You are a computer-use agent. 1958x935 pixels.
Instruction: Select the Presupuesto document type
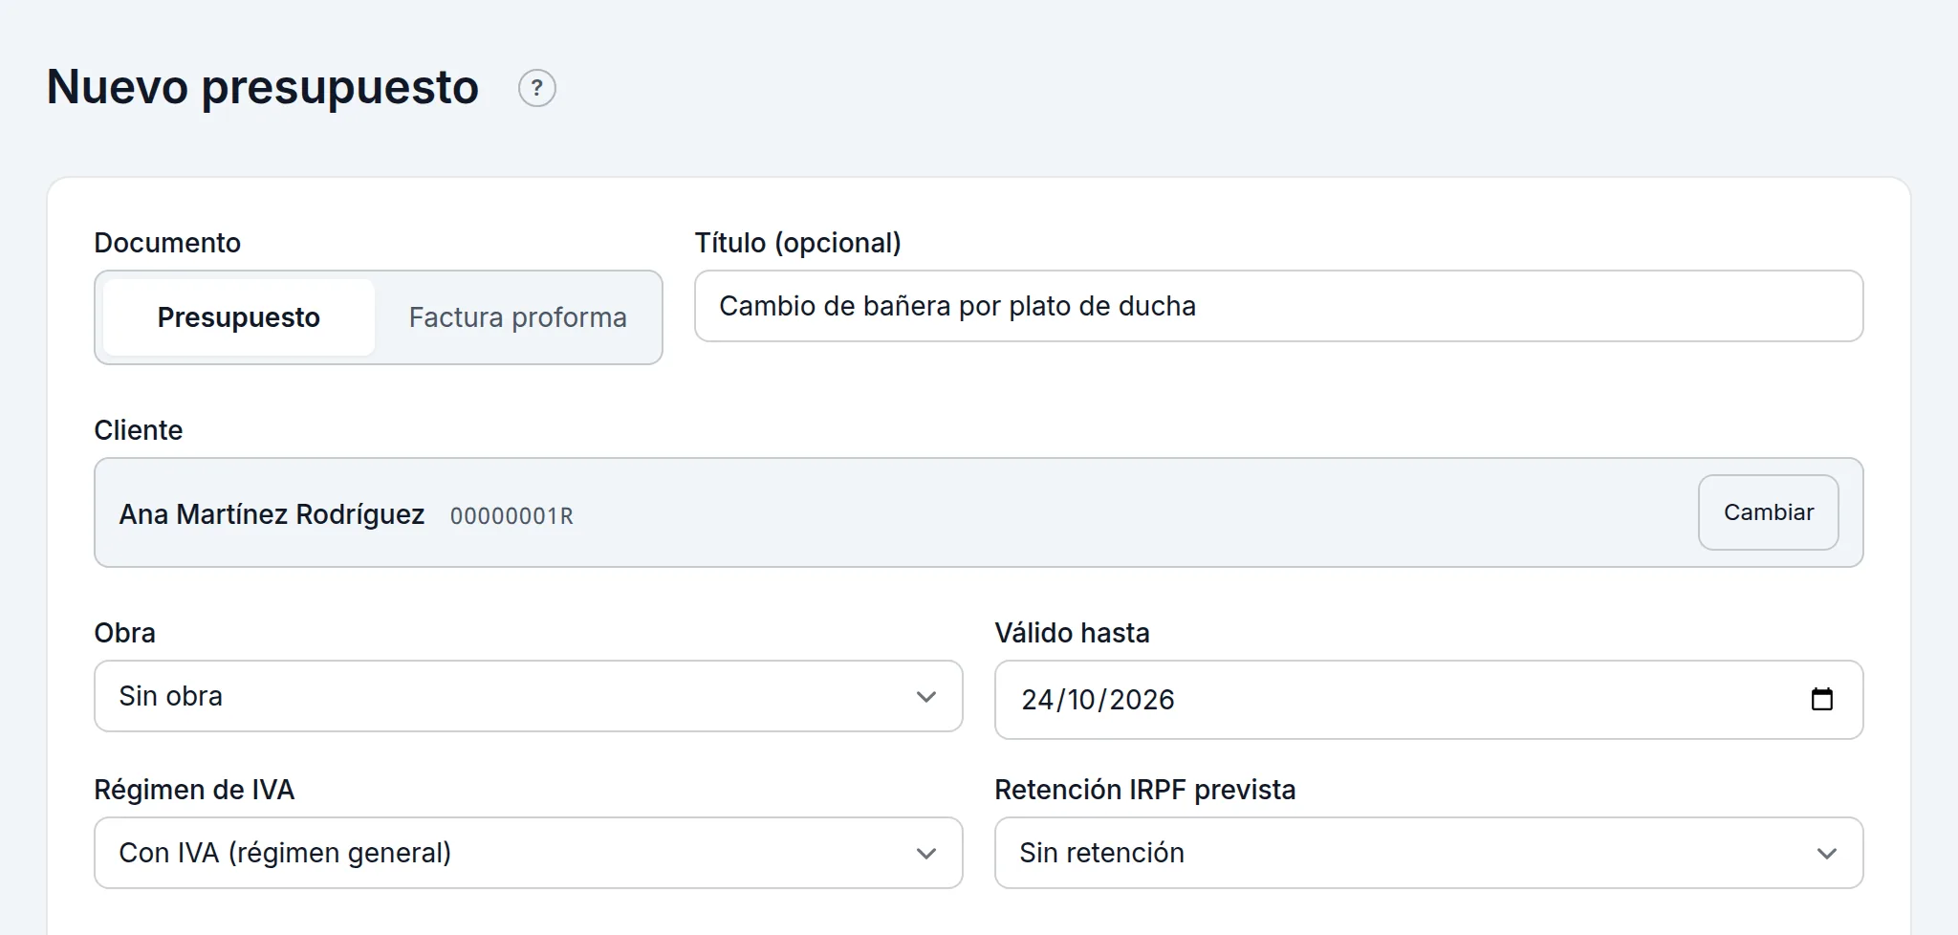tap(239, 317)
